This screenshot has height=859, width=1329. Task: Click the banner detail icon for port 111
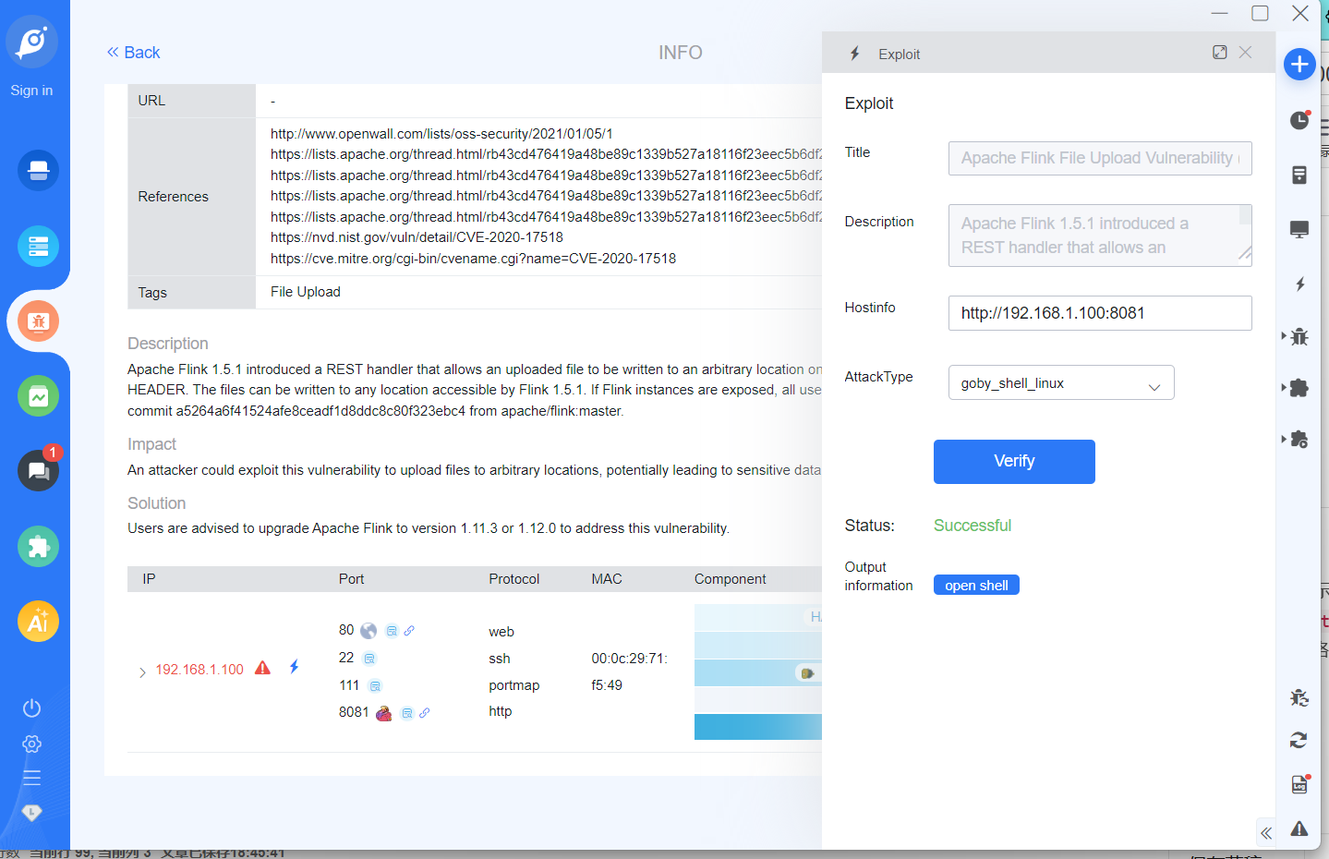click(x=375, y=686)
